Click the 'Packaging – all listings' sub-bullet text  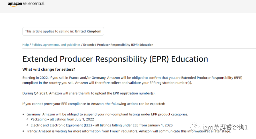62,119
